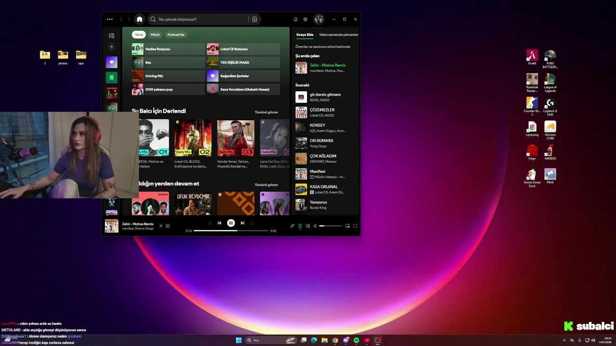Screen dimensions: 616x346
Task: Open friend activity icon
Action: point(305,19)
